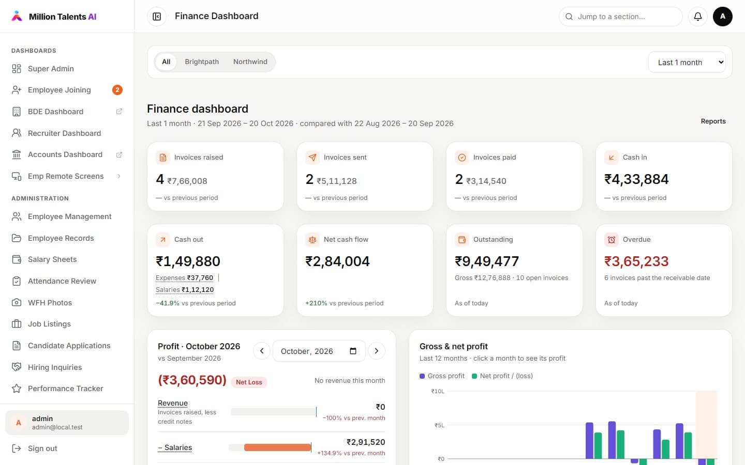The height and width of the screenshot is (465, 745).
Task: Click the Invoices raised card icon
Action: click(163, 158)
